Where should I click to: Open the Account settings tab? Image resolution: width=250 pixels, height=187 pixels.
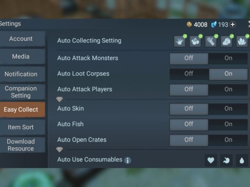(x=21, y=39)
